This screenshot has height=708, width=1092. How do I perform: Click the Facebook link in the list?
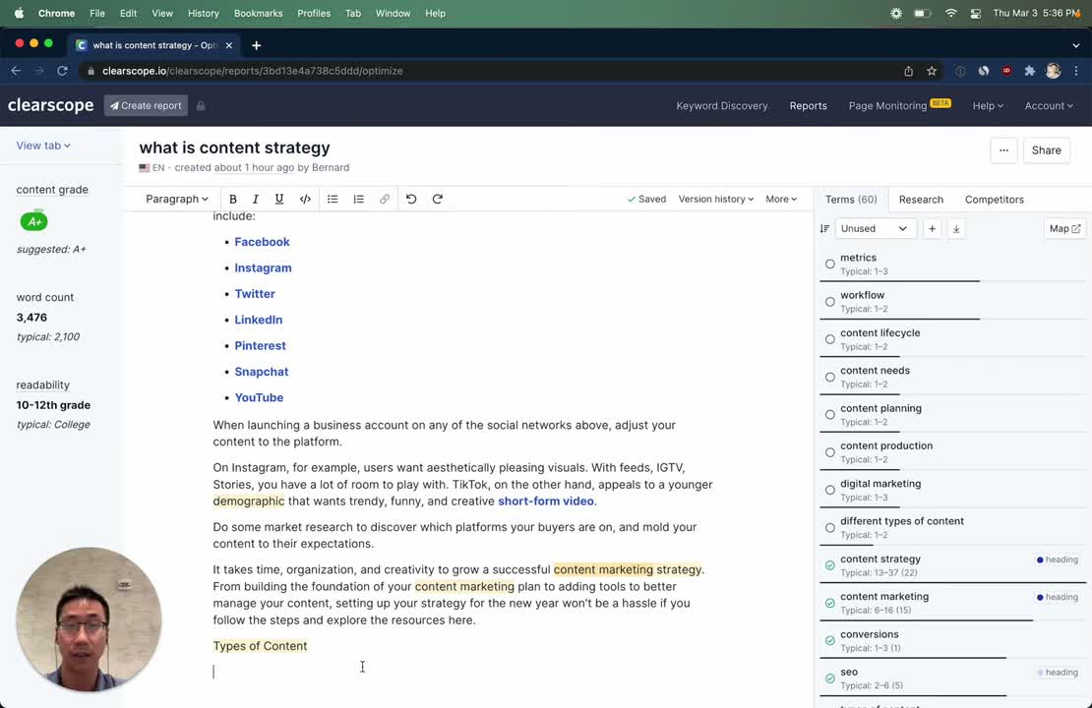262,242
